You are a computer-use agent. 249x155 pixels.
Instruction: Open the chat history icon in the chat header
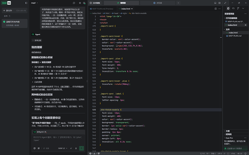click(74, 3)
